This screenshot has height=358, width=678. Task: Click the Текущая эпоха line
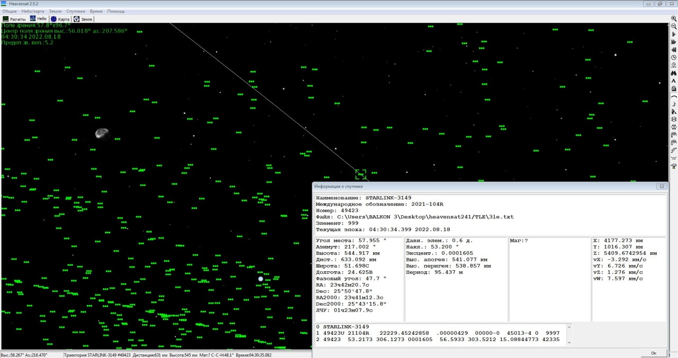383,230
